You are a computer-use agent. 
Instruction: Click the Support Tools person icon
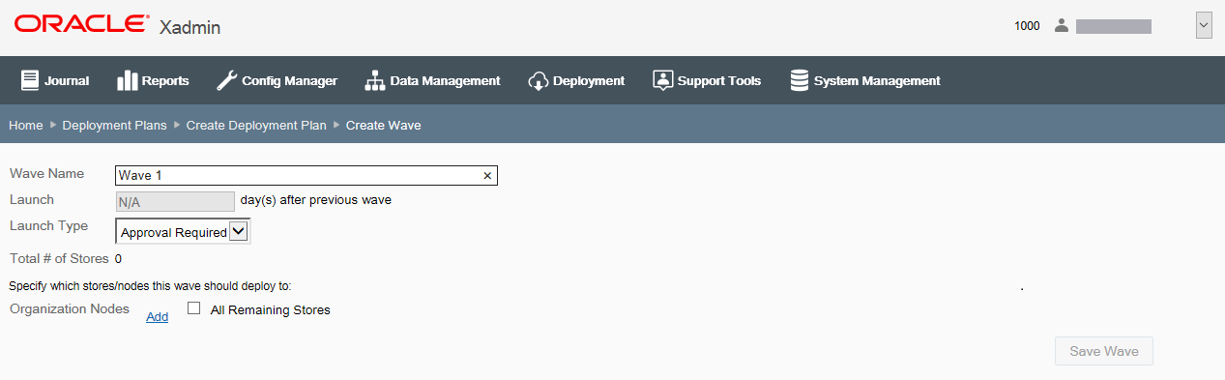[x=662, y=80]
